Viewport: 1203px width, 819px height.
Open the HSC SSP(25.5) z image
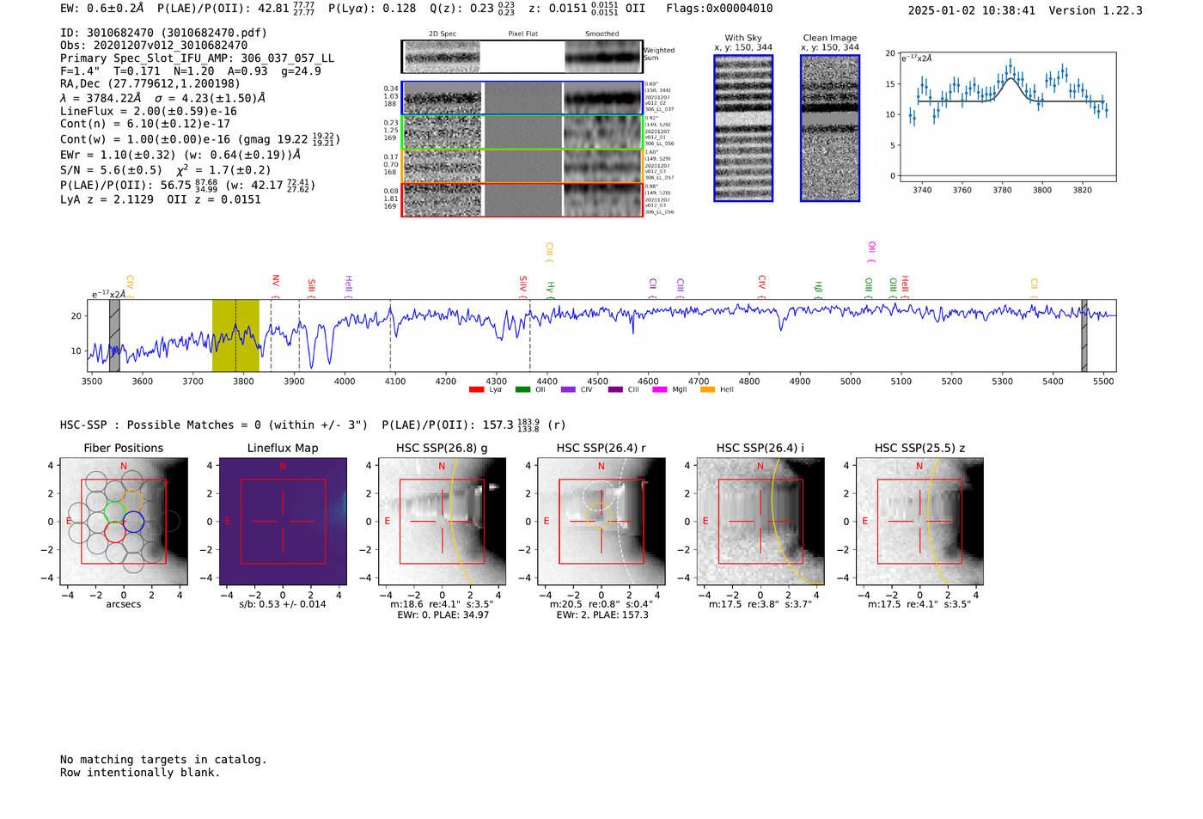[919, 522]
